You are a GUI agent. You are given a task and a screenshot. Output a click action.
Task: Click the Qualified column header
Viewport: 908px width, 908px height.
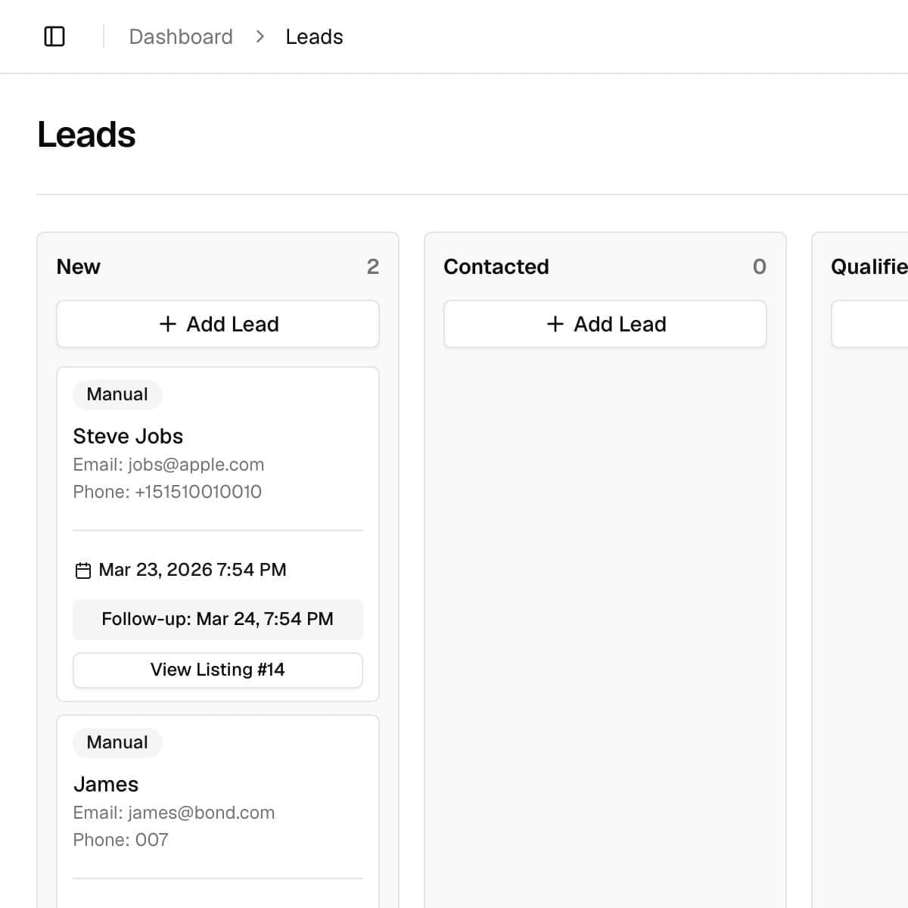869,266
